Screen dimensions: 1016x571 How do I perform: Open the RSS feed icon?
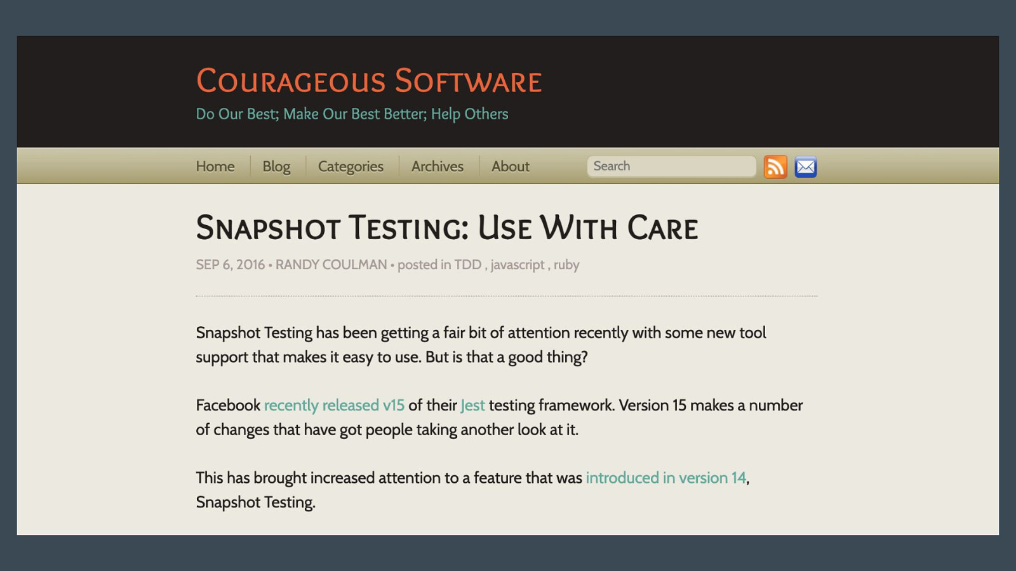(775, 167)
